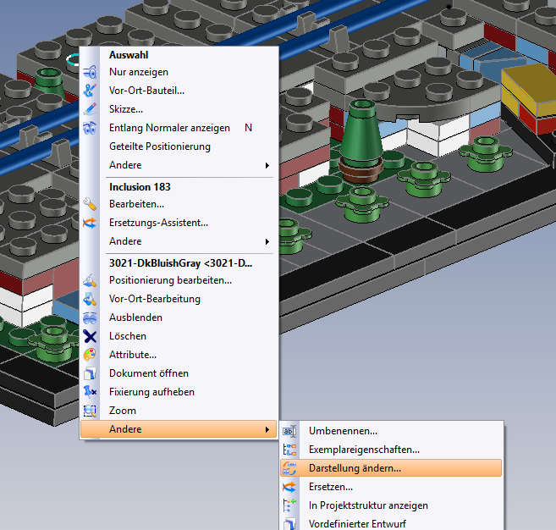Choose Zoom from the context menu
This screenshot has width=556, height=530.
tap(179, 411)
